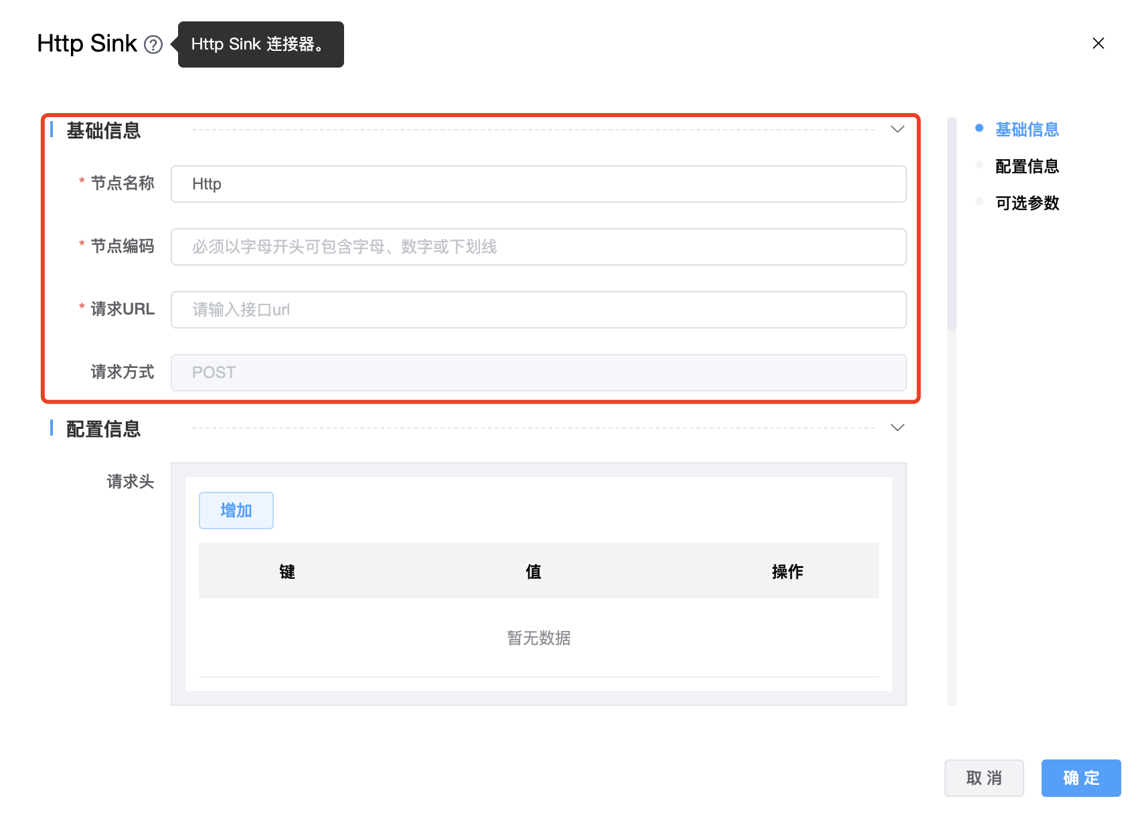Click the 操作 column header
Viewport: 1146px width, 823px height.
coord(787,571)
